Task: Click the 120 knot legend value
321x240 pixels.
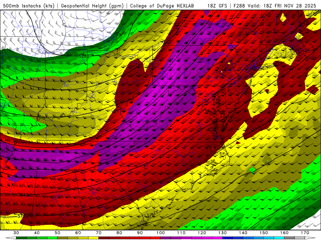Action: point(202,233)
